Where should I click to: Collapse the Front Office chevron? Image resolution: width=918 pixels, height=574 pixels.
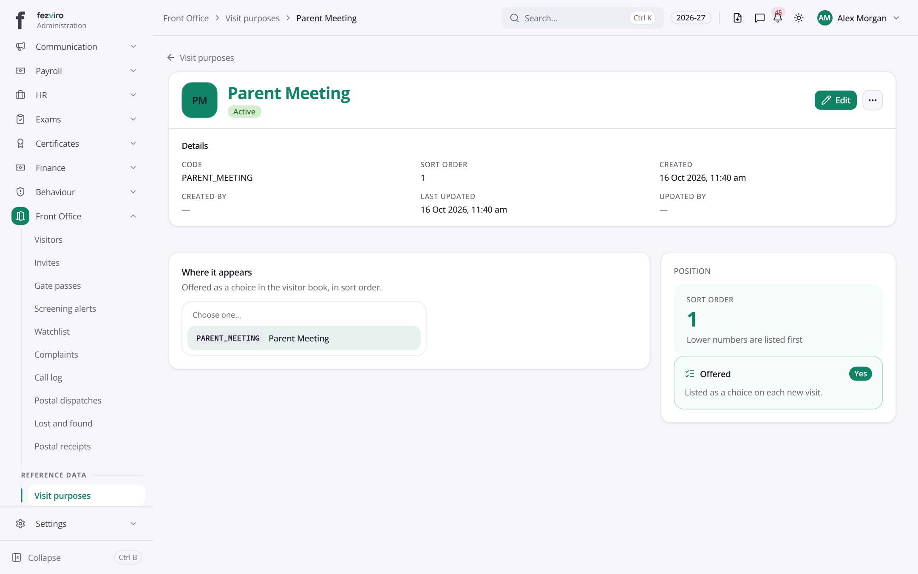tap(133, 216)
